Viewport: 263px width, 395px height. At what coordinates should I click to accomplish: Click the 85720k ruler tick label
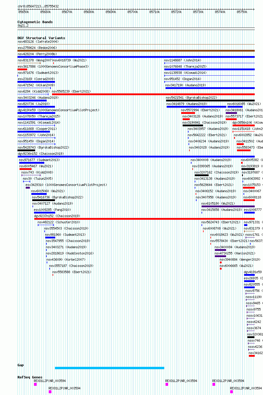tap(176, 12)
